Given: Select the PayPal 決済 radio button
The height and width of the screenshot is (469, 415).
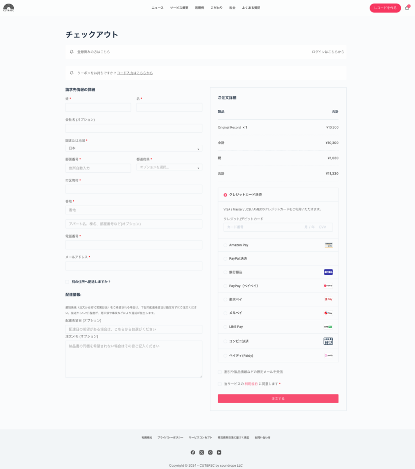Looking at the screenshot, I should tap(225, 259).
